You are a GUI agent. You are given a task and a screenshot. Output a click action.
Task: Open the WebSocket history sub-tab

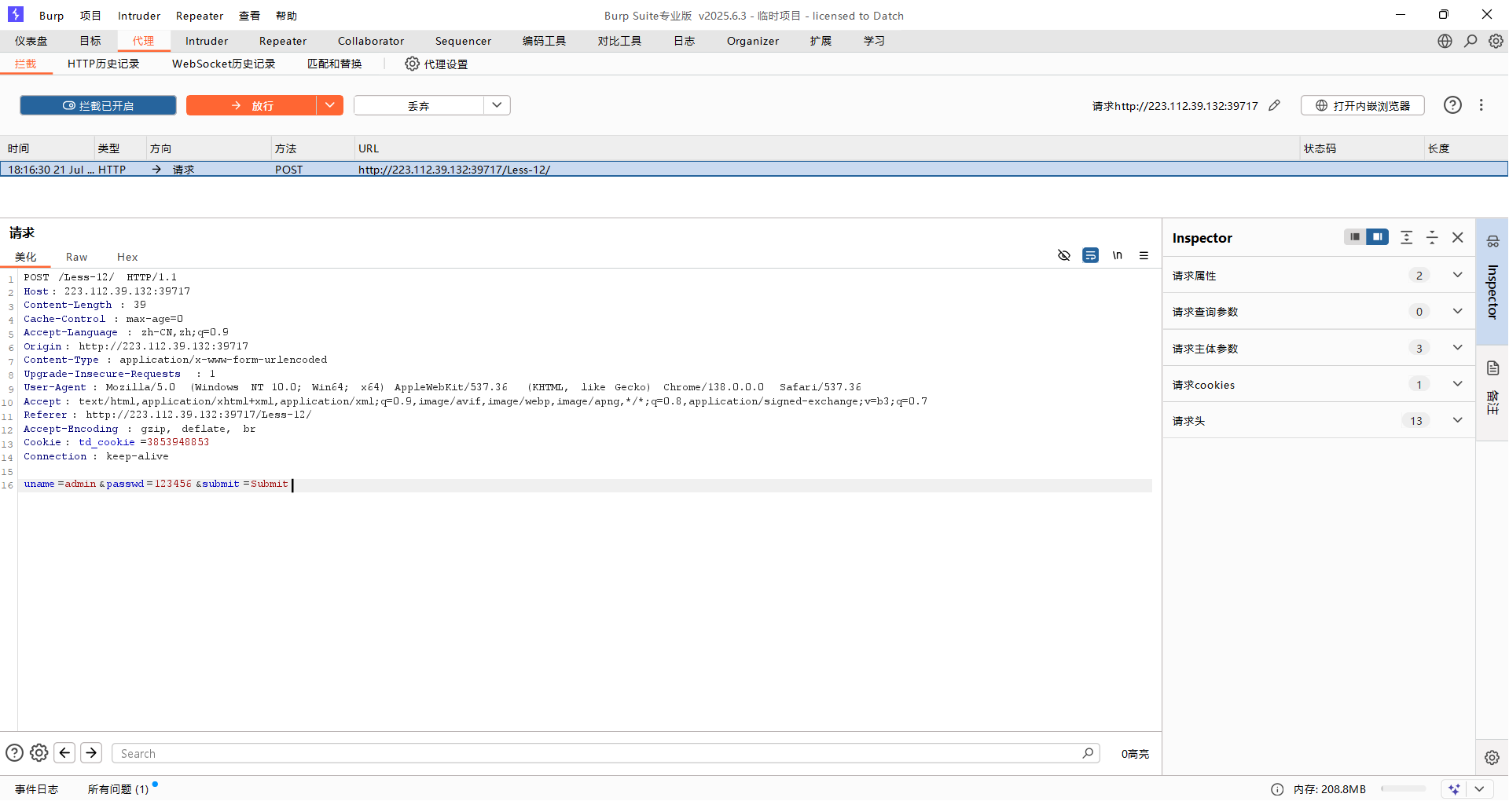[x=224, y=64]
